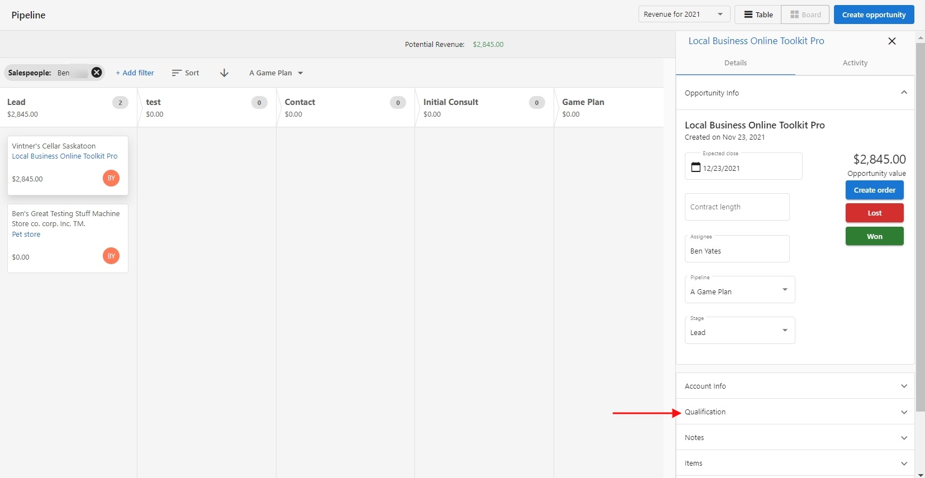Click the Potential Revenue $2,845.00 value
Image resolution: width=925 pixels, height=478 pixels.
point(488,45)
